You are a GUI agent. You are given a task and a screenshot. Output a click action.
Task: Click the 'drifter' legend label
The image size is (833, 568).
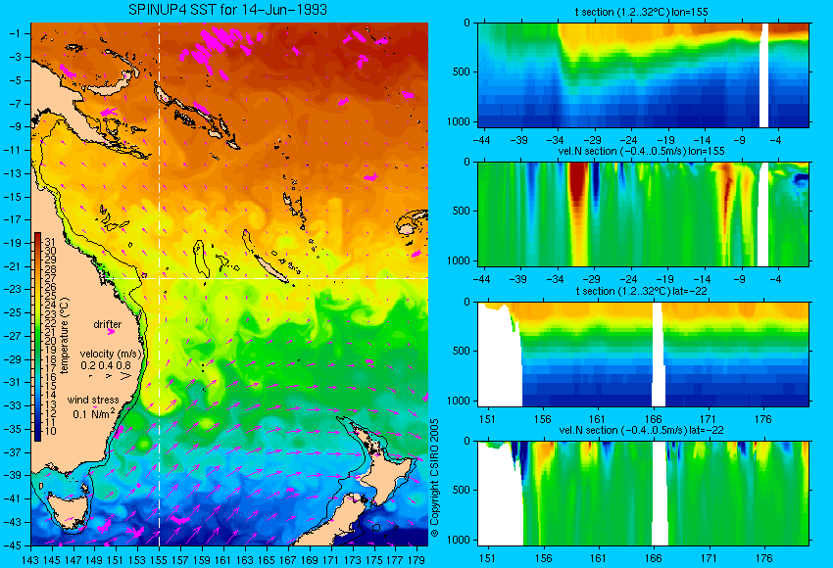click(108, 324)
